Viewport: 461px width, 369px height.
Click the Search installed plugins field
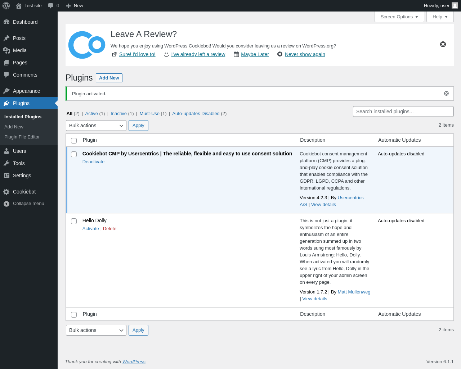pyautogui.click(x=403, y=111)
